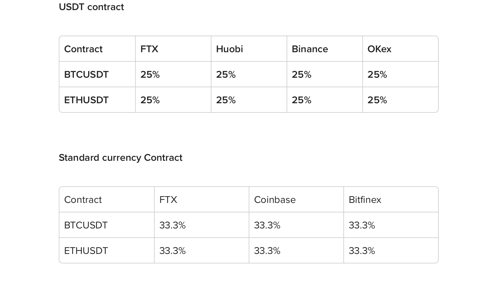Click the Bitfinex column header
Viewport: 501px width, 283px height.
click(x=365, y=200)
